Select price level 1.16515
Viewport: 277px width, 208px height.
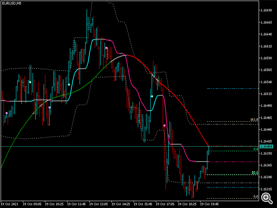pos(266,94)
